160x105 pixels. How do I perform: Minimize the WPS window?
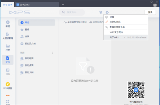(146, 2)
